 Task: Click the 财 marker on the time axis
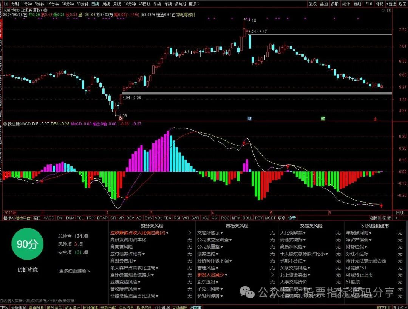coord(249,118)
